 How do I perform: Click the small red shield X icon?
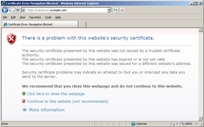tap(24, 101)
